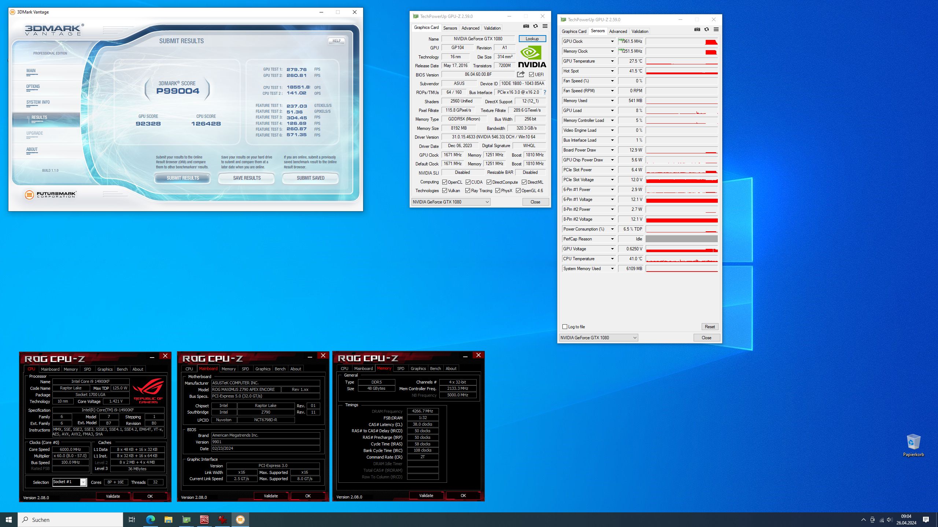Open the volume tray icon
938x527 pixels.
point(890,520)
